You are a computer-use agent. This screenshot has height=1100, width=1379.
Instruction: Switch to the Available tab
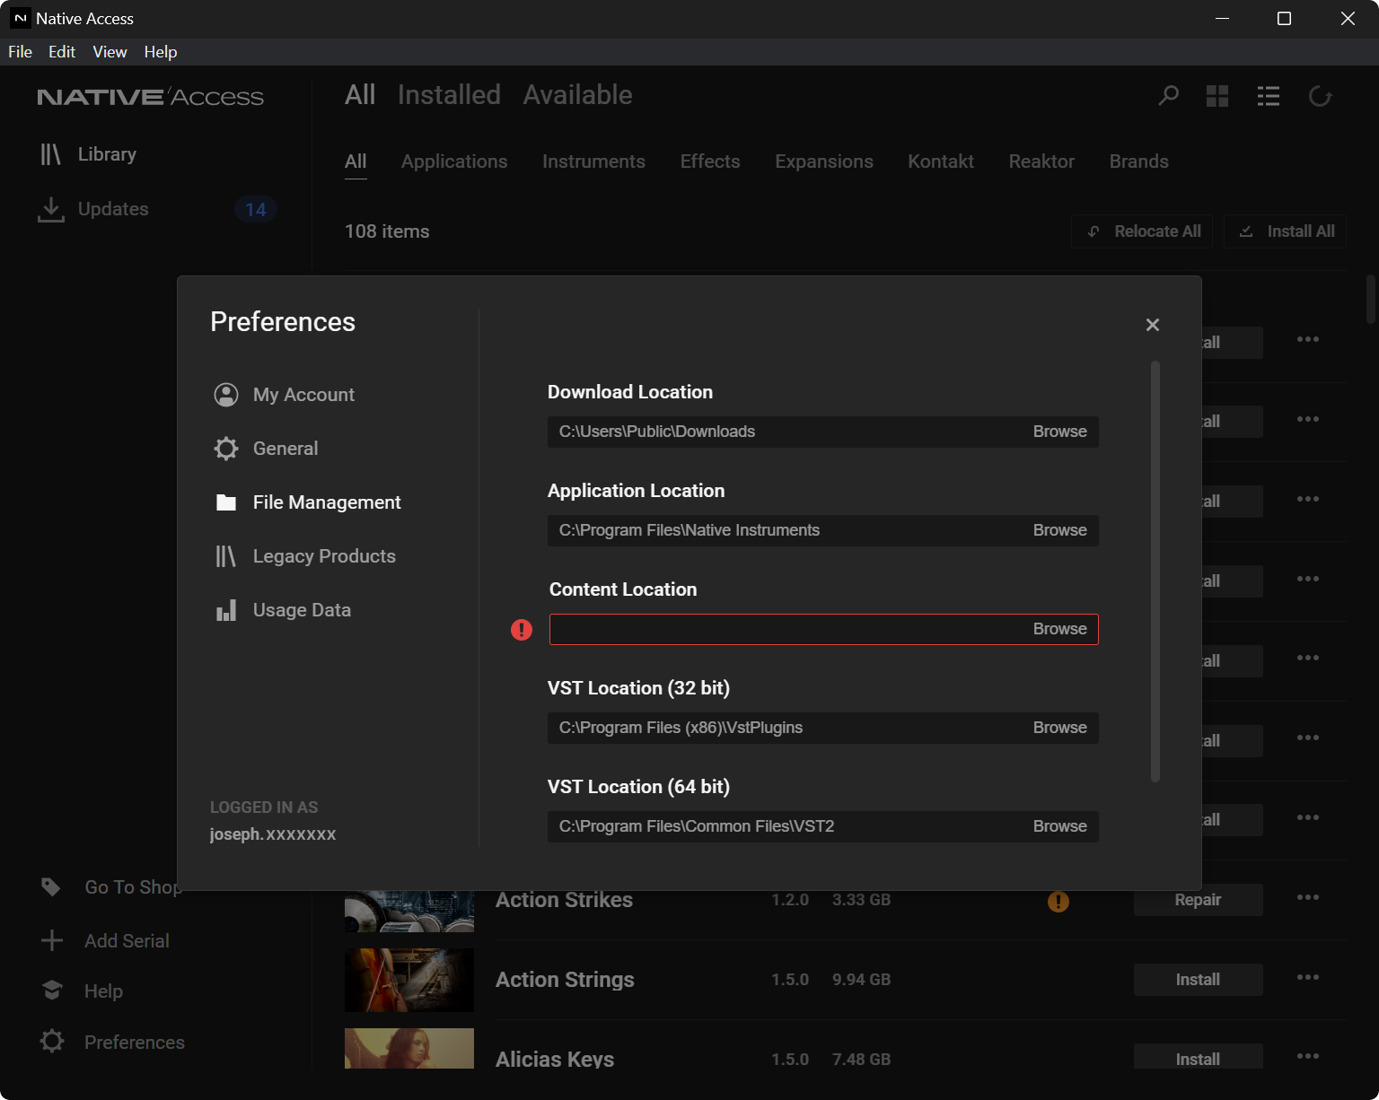578,95
